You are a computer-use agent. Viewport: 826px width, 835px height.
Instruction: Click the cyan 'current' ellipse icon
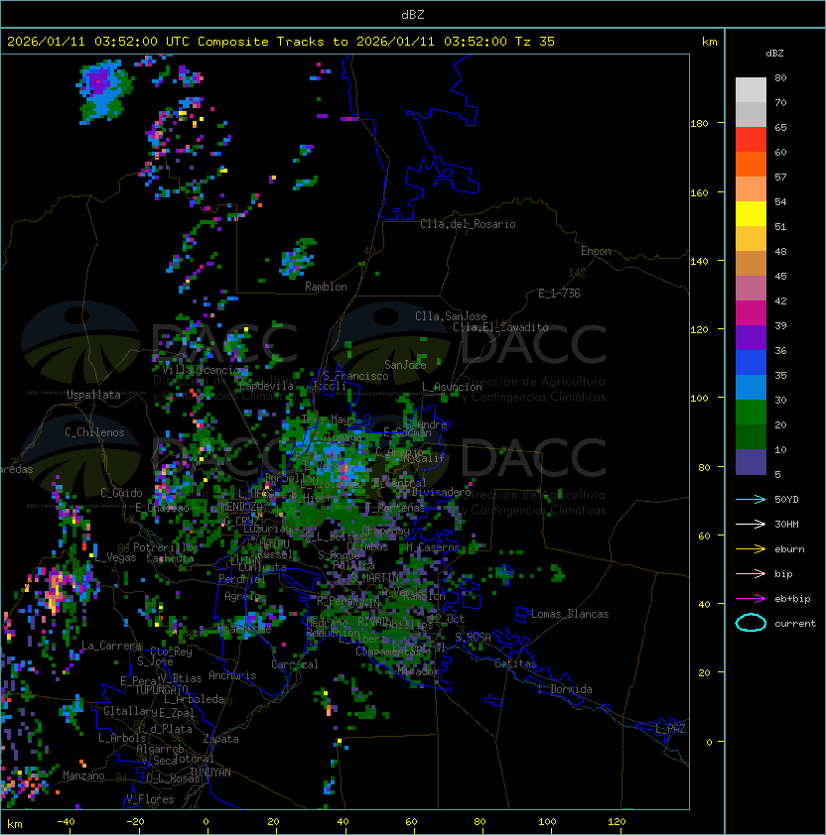click(x=751, y=623)
